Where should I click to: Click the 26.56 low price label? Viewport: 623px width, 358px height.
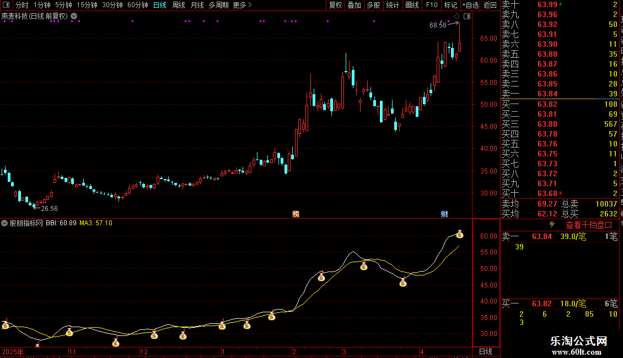(49, 208)
